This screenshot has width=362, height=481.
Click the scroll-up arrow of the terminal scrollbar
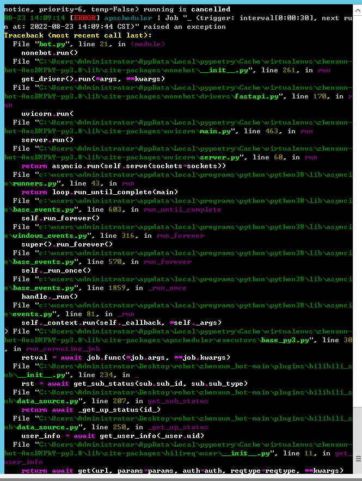pyautogui.click(x=358, y=11)
